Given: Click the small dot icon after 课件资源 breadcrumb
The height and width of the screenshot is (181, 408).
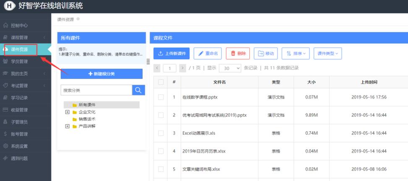Looking at the screenshot, I should tap(78, 19).
